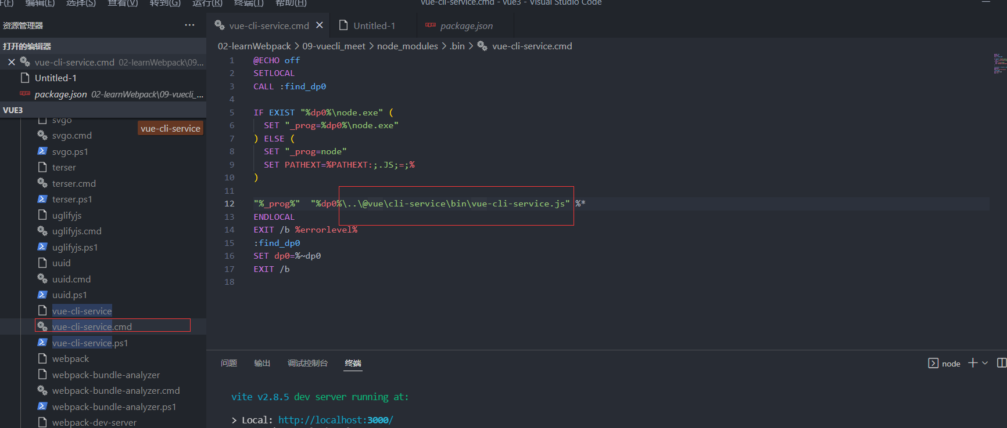
Task: Open the extensionless uglifyjs file in tree
Action: pyautogui.click(x=67, y=216)
